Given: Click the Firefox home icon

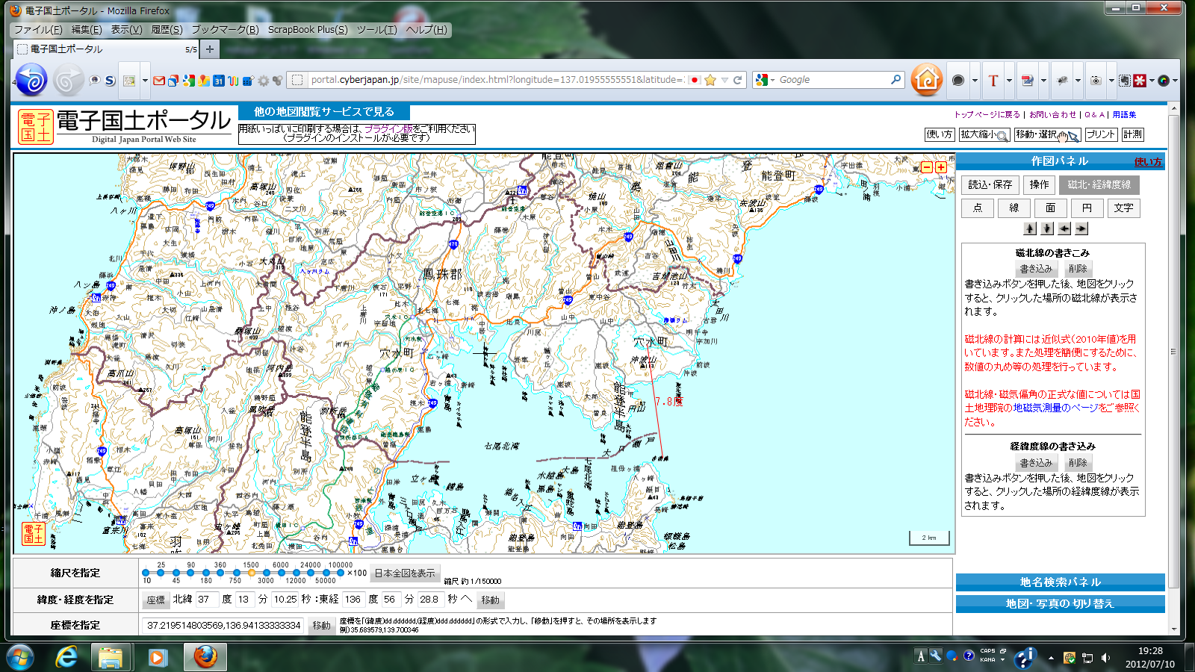Looking at the screenshot, I should coord(926,80).
